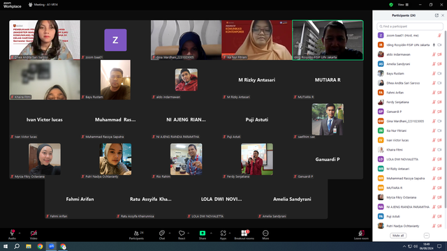The height and width of the screenshot is (251, 447).
Task: Open the Participants panel button
Action: tap(137, 234)
